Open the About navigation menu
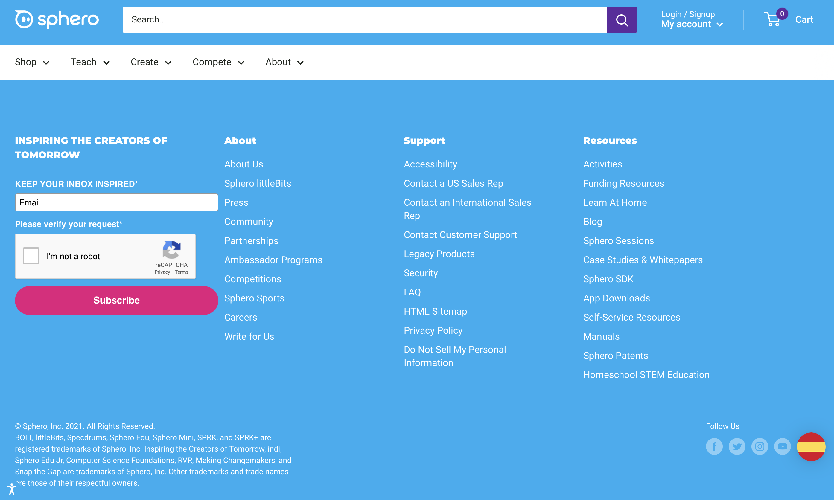Image resolution: width=834 pixels, height=500 pixels. tap(284, 62)
